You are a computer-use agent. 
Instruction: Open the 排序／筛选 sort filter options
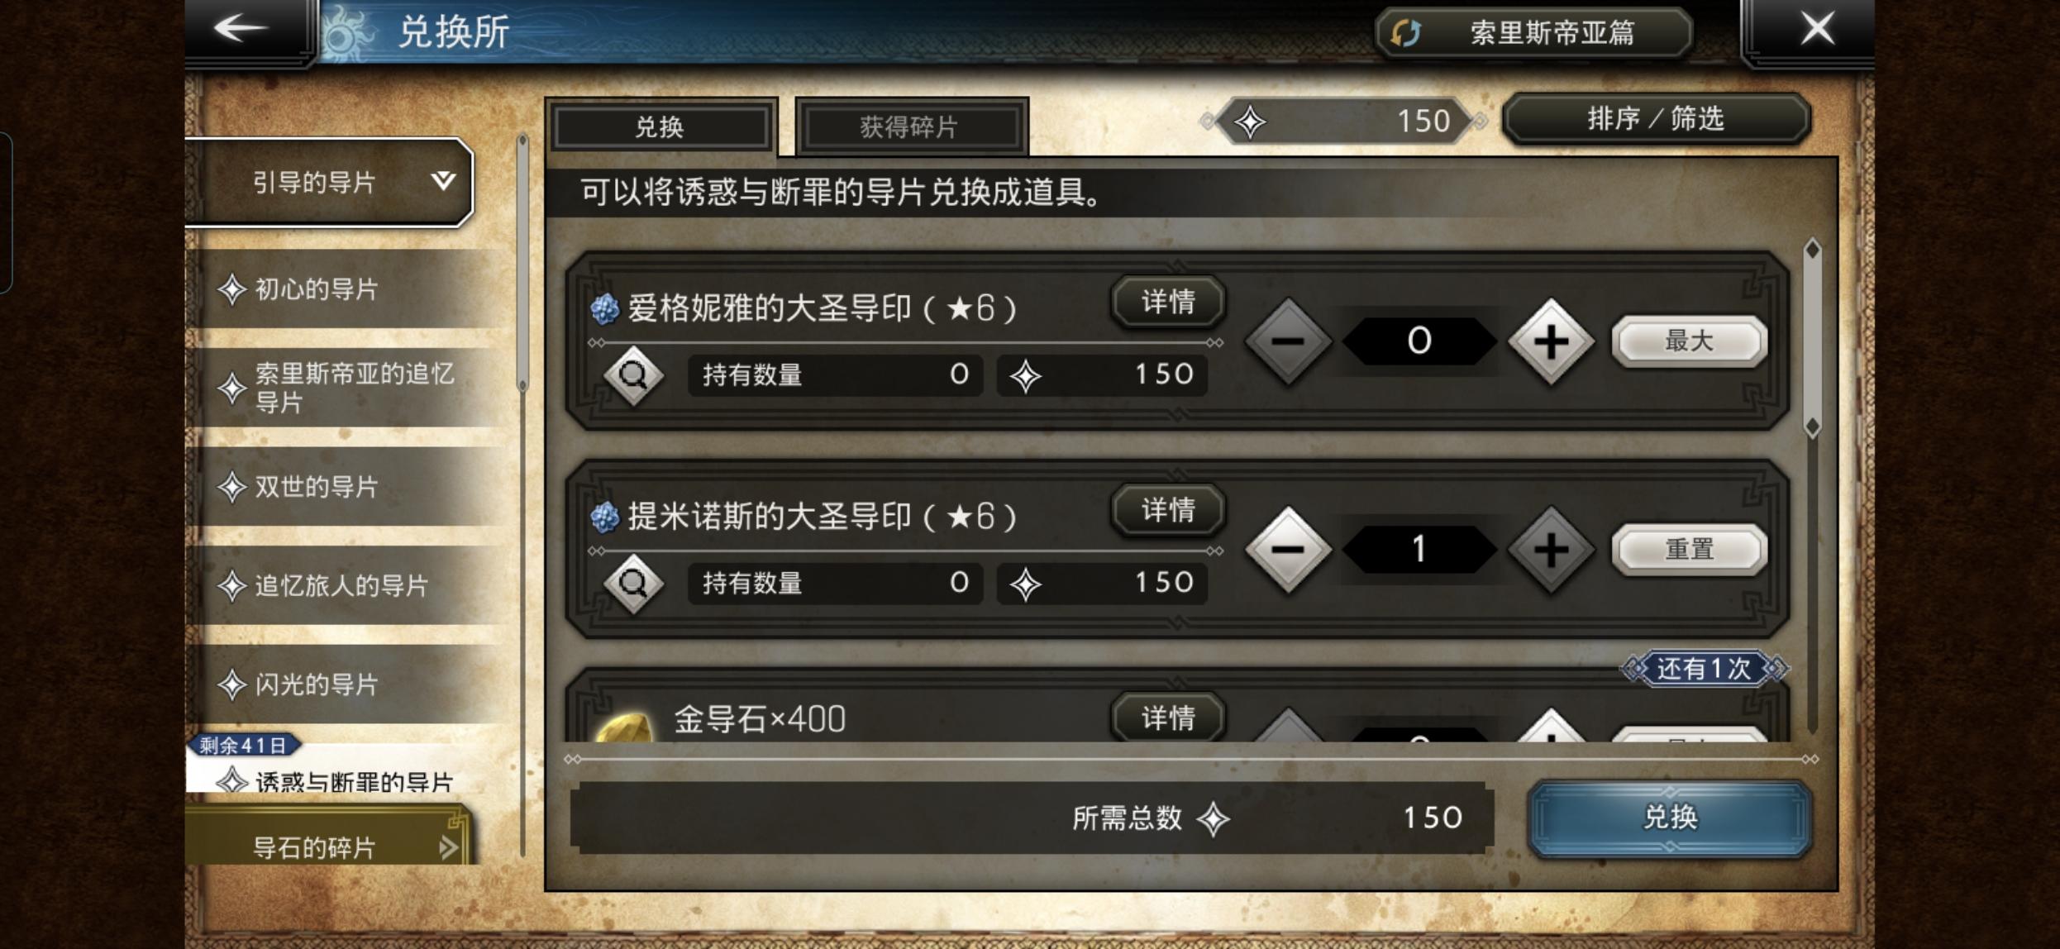[1656, 119]
